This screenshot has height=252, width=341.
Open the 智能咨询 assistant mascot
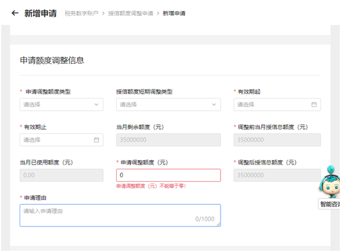pos(330,182)
